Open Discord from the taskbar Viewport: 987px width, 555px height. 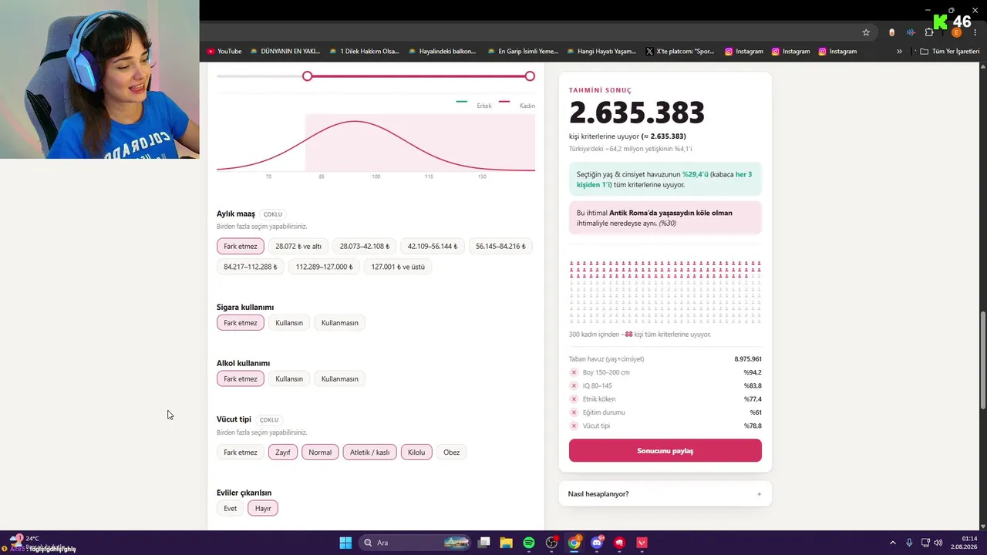point(597,543)
